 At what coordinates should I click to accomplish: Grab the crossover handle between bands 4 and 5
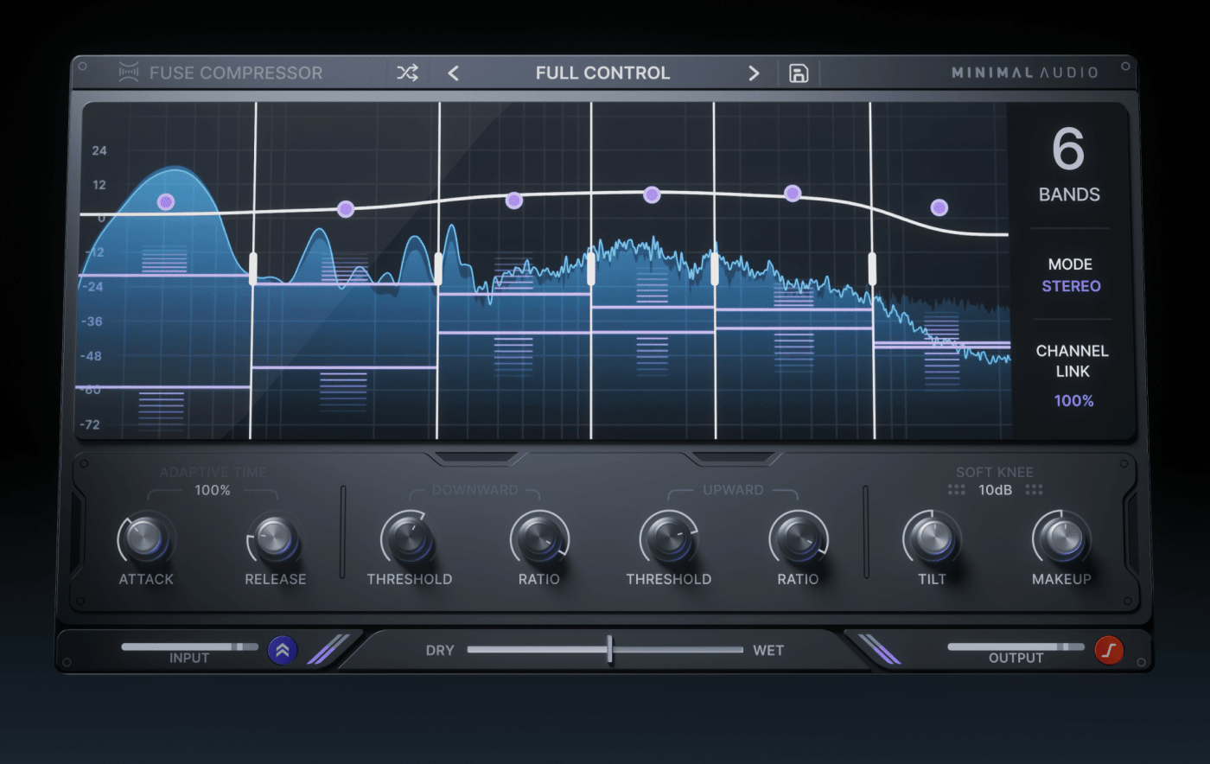pos(715,269)
